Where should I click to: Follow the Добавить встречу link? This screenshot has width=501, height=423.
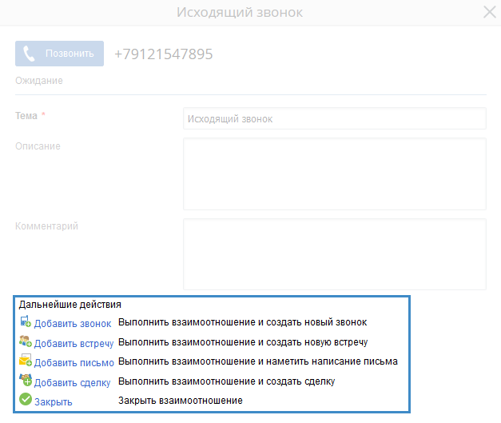click(74, 344)
